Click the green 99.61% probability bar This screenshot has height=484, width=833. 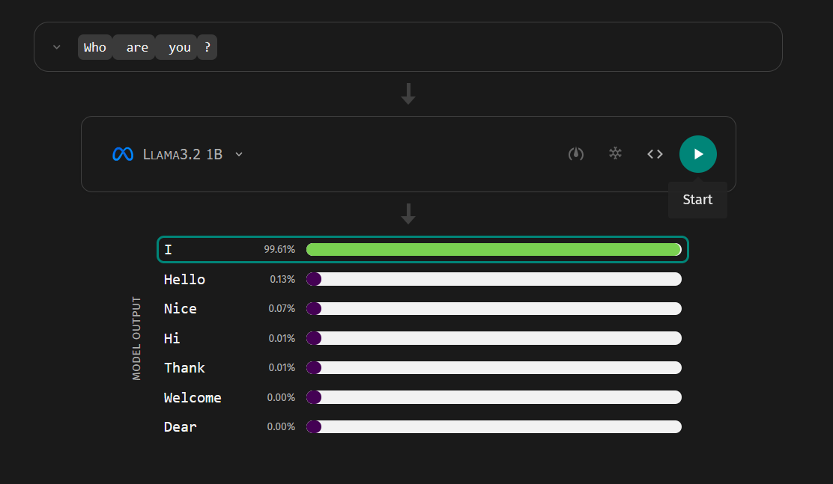[x=494, y=249]
